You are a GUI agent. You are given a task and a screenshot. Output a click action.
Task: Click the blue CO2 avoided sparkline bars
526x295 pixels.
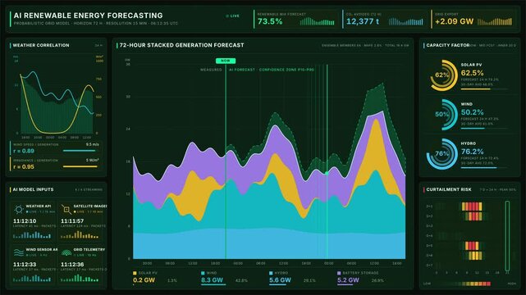coord(406,22)
